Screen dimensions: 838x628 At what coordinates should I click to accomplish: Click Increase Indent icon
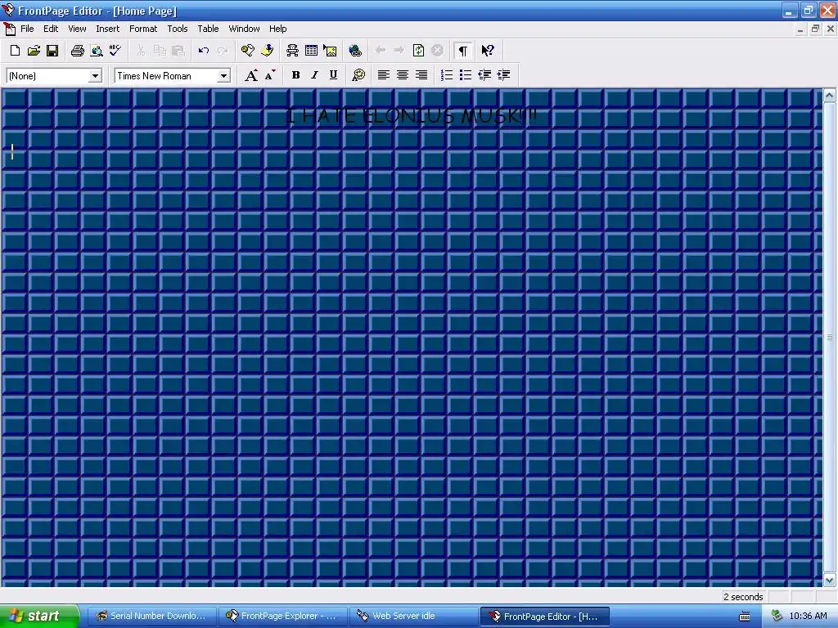(x=503, y=75)
